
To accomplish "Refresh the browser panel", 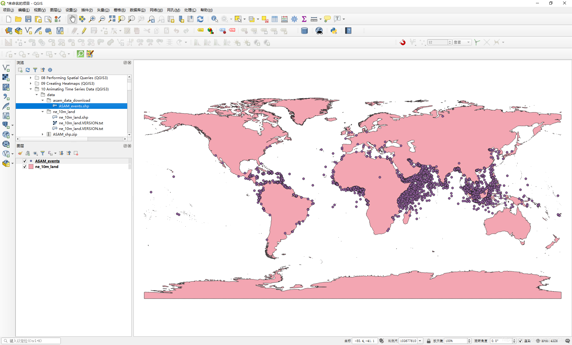I will point(28,70).
